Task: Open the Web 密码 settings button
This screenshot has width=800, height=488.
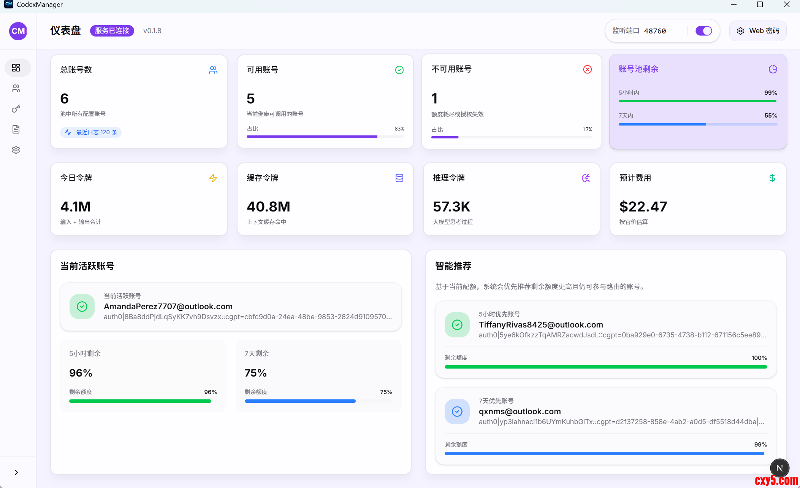Action: coord(758,31)
